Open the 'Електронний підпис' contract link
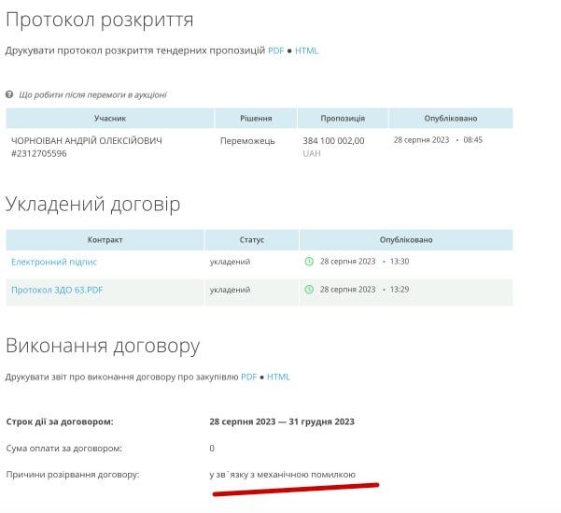This screenshot has width=561, height=513. coord(54,262)
